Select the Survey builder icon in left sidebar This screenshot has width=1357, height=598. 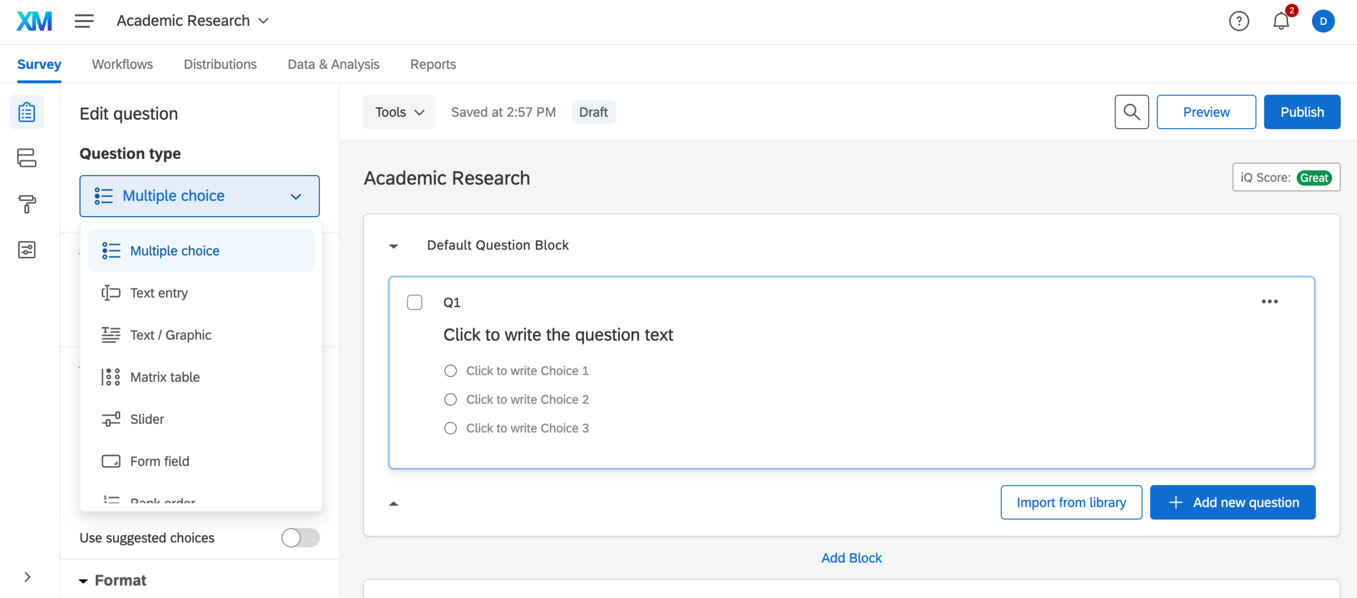[28, 112]
